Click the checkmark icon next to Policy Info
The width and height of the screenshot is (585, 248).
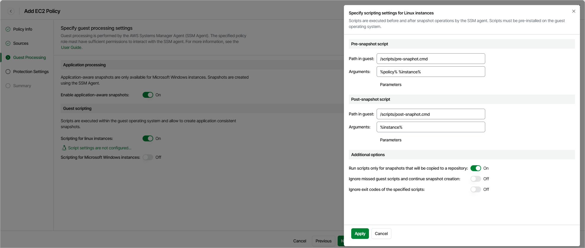(x=8, y=29)
